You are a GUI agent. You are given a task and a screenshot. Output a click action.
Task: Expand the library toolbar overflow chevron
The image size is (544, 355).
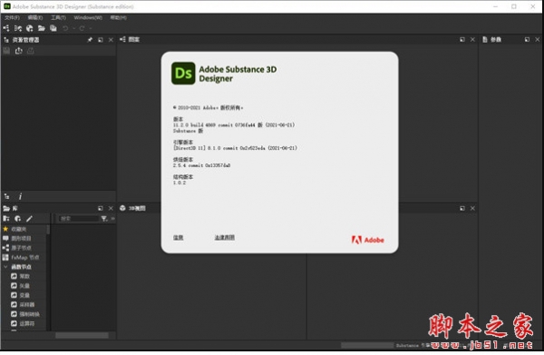[x=112, y=219]
